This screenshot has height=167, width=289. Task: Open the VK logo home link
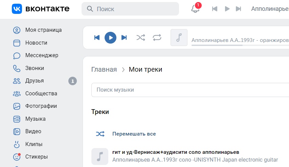(x=41, y=9)
